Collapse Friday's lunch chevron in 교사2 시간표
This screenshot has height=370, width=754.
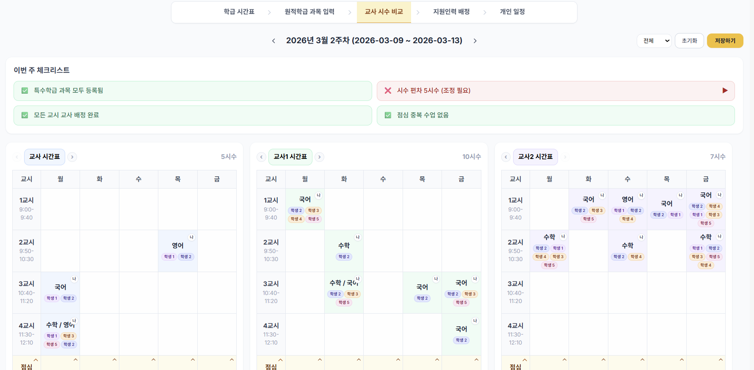pyautogui.click(x=721, y=359)
